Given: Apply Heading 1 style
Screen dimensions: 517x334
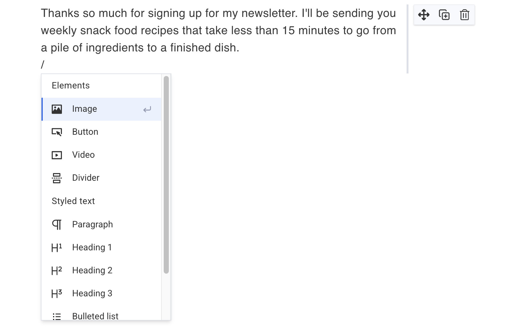Looking at the screenshot, I should tap(92, 247).
